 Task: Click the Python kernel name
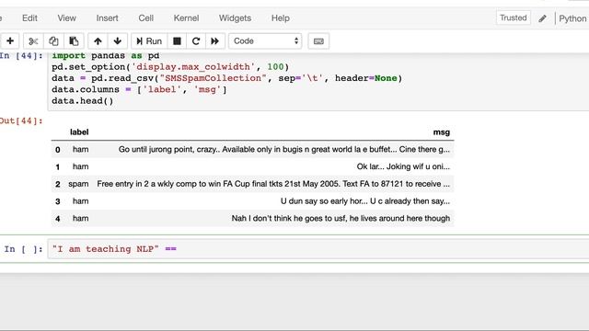tap(572, 18)
